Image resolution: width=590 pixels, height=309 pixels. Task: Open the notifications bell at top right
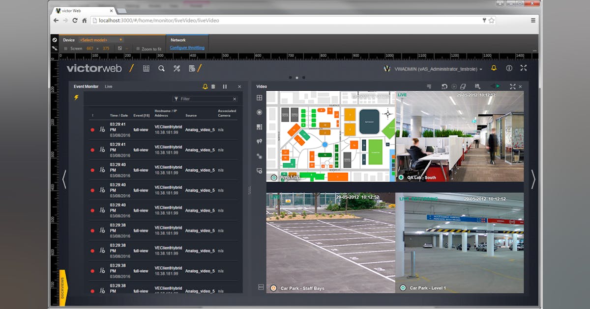point(493,69)
